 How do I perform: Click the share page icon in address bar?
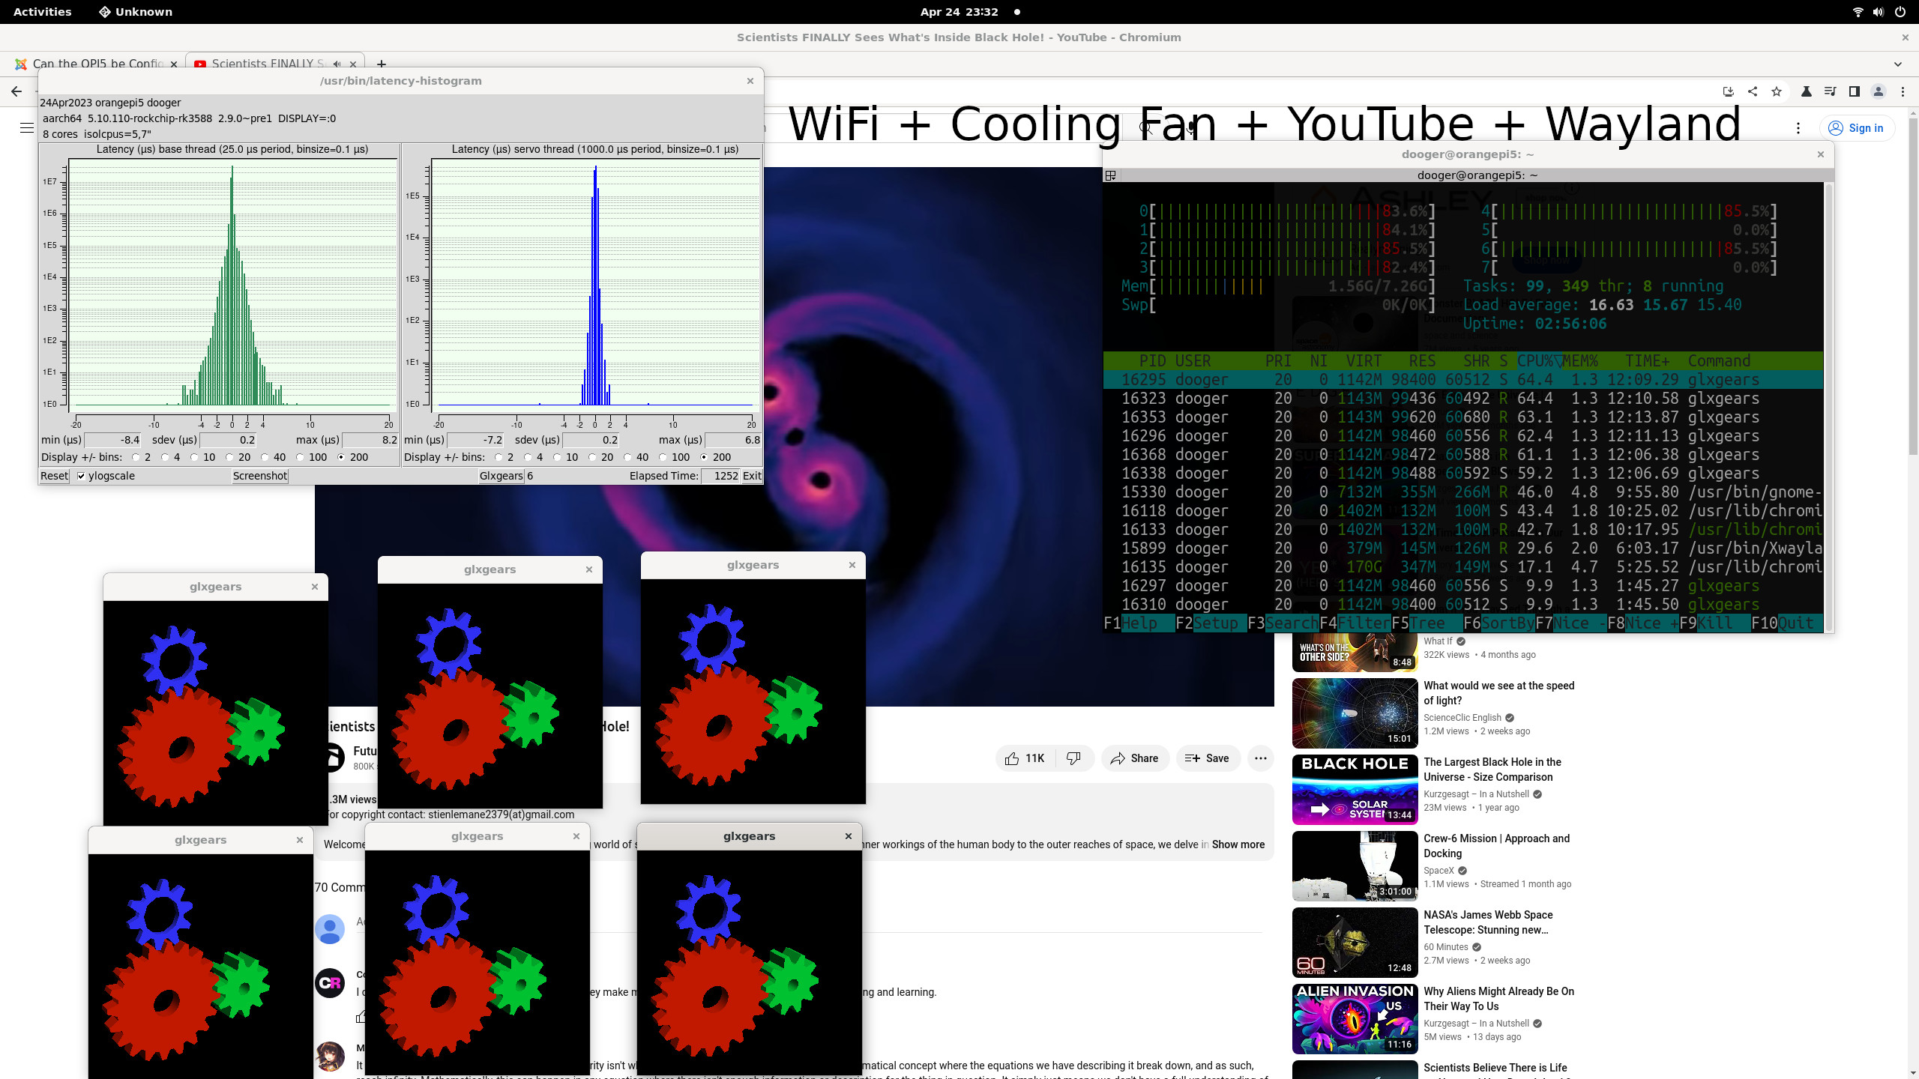(x=1753, y=91)
